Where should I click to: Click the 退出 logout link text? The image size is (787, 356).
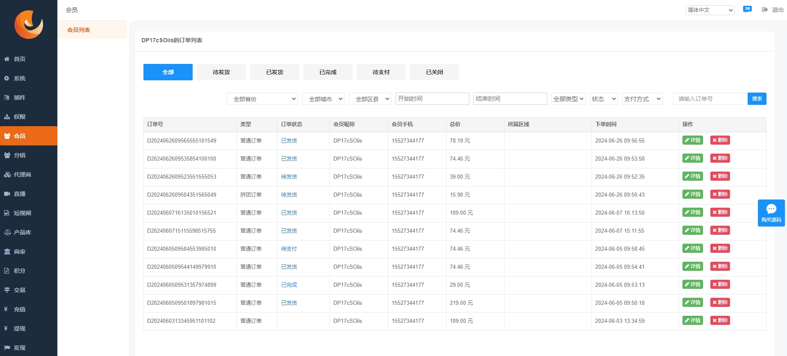coord(778,10)
